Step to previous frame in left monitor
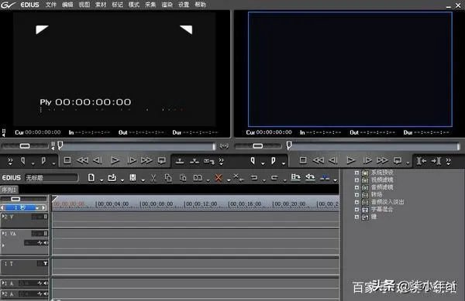This screenshot has width=465, height=301. [98, 160]
